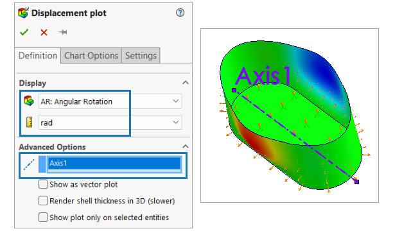Pin the Displacement plot panel
Image resolution: width=411 pixels, height=231 pixels.
pyautogui.click(x=63, y=32)
